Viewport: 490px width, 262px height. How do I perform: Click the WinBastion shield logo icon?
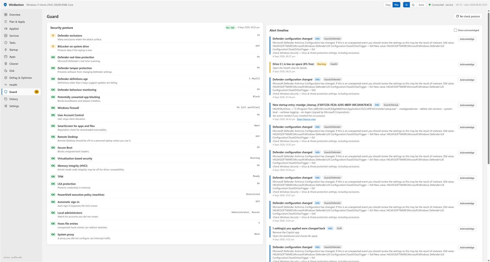coord(5,5)
